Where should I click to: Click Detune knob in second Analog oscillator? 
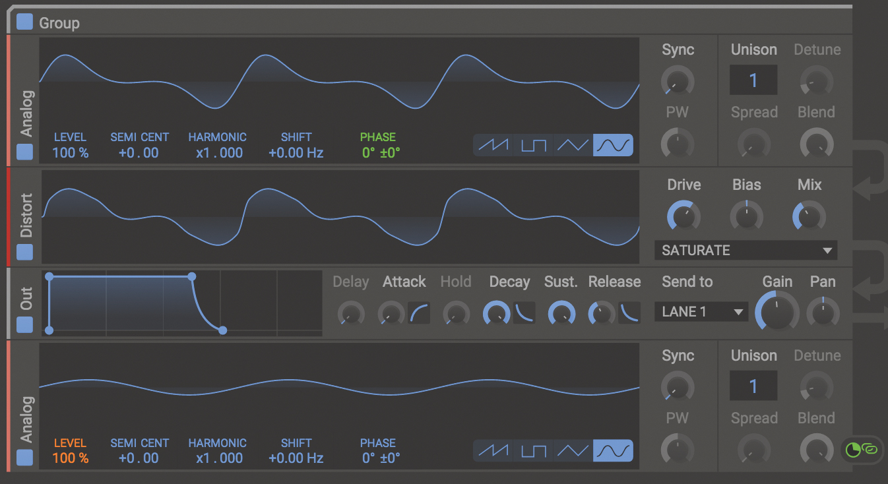tap(816, 386)
